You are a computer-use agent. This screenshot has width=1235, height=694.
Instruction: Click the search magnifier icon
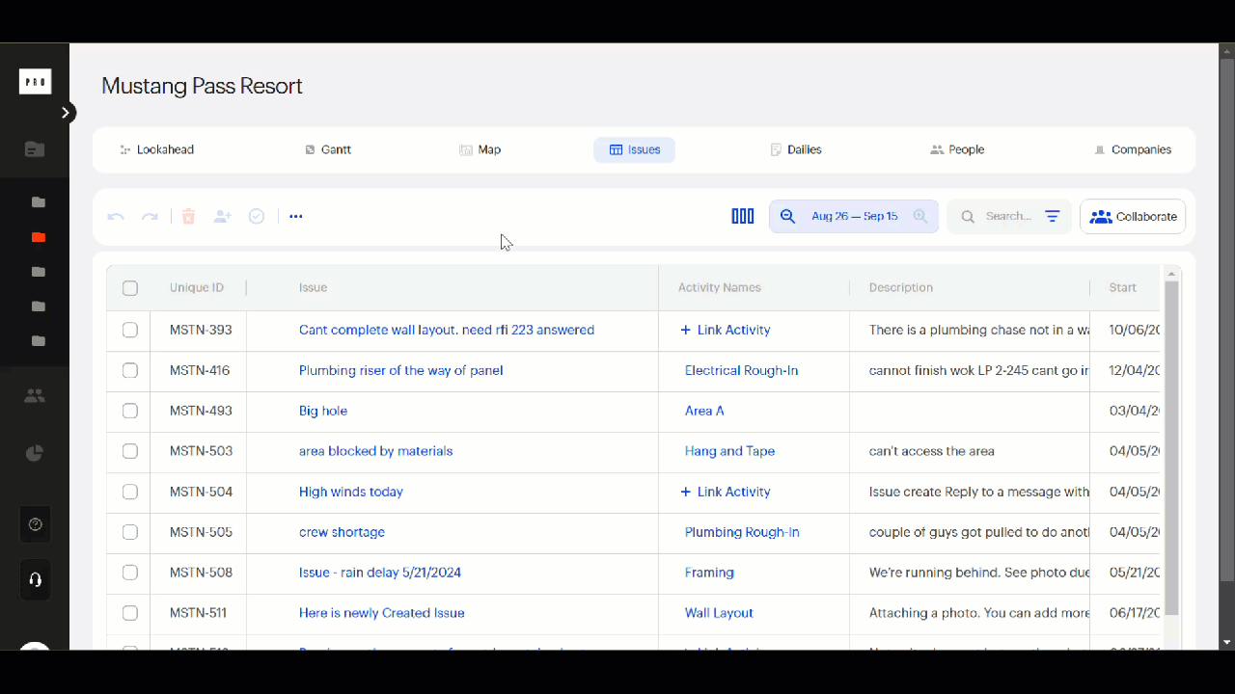click(967, 217)
